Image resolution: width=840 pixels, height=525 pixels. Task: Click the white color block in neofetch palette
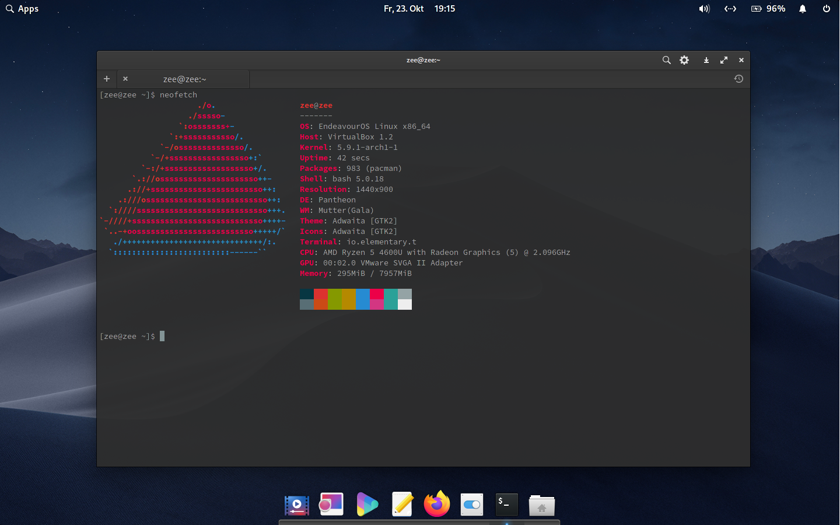click(x=405, y=304)
